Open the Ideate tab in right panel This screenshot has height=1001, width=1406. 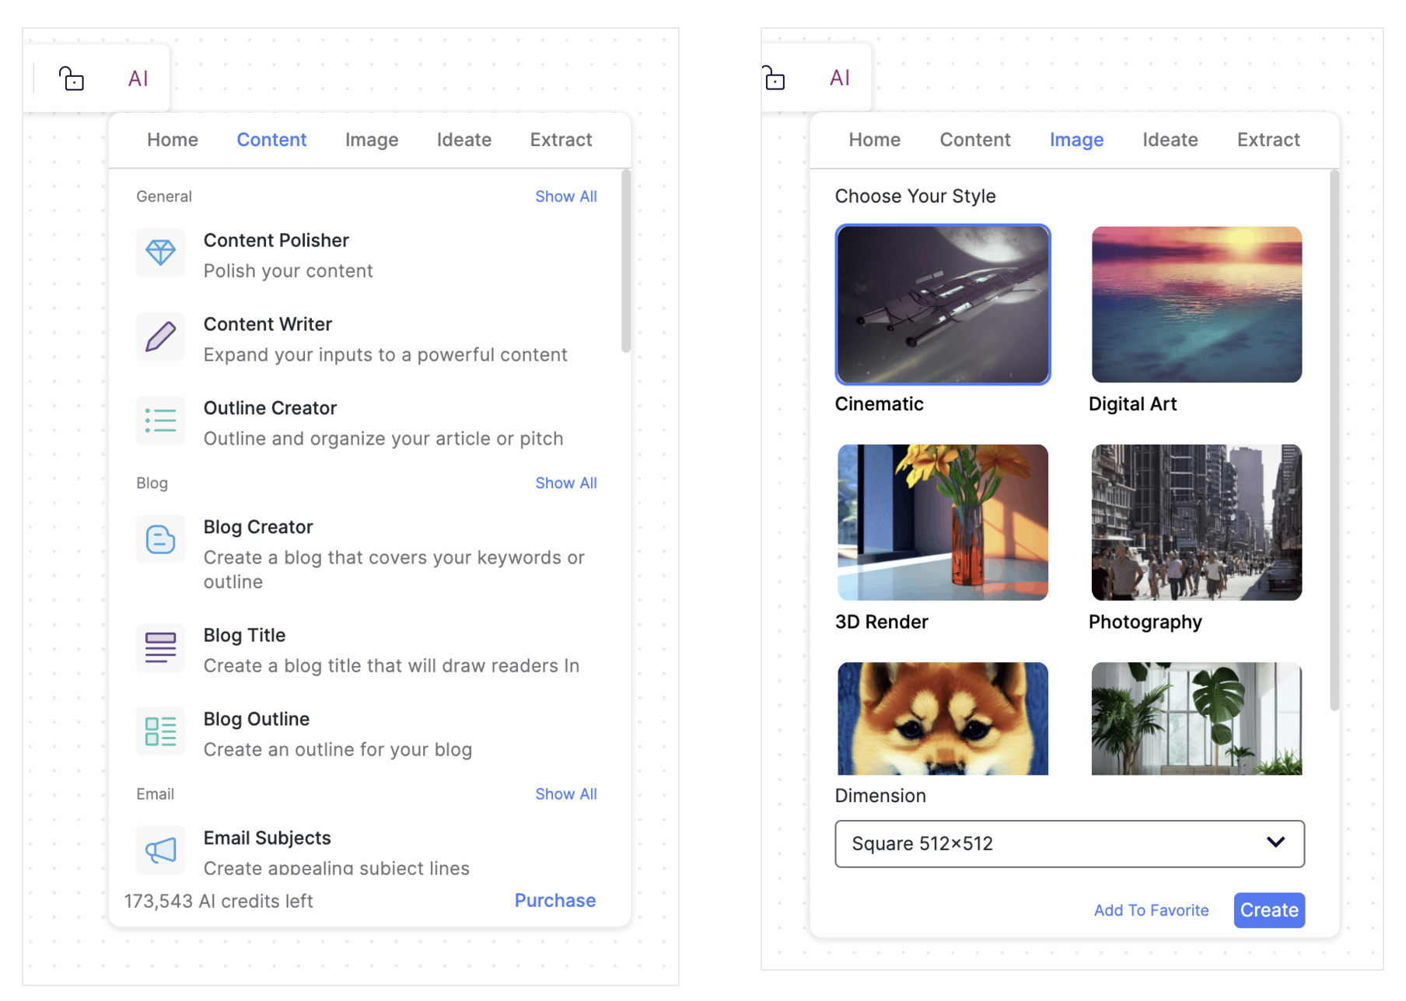pyautogui.click(x=1170, y=140)
